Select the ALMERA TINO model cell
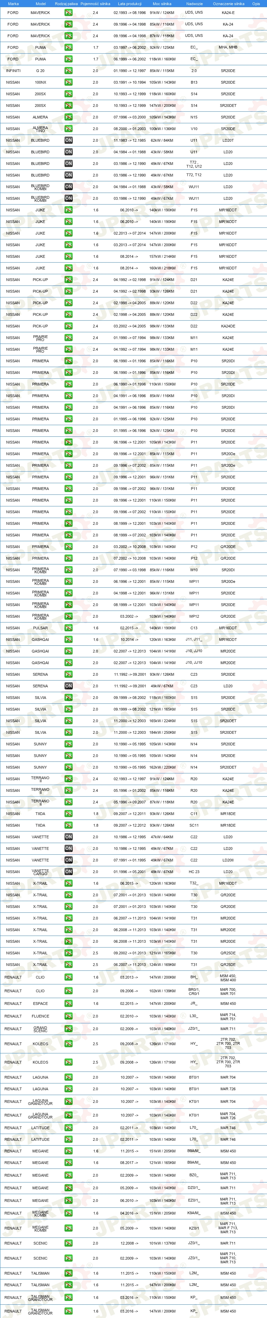Screen dimensions: 267x1318 tap(40, 129)
